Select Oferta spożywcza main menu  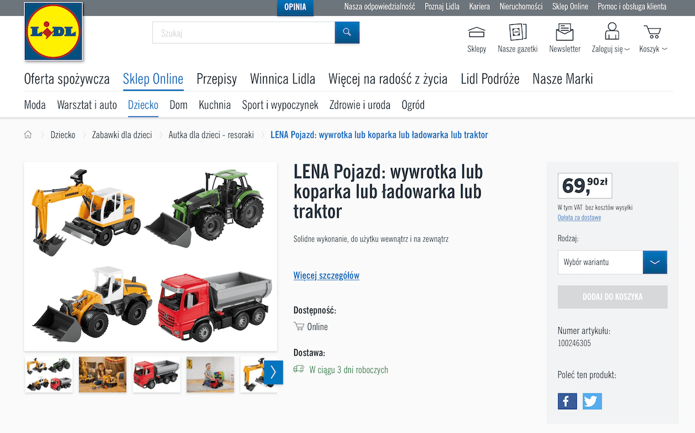67,79
